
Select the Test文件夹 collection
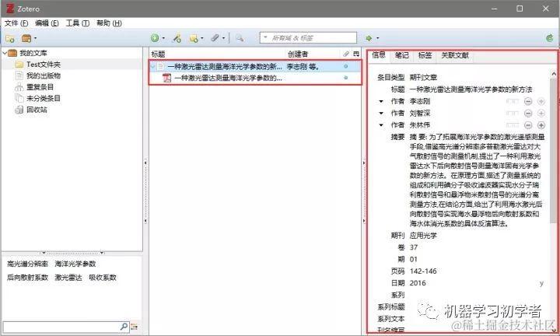[x=44, y=65]
